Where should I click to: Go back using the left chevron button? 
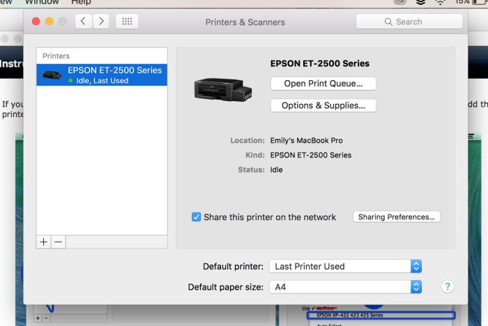(83, 22)
